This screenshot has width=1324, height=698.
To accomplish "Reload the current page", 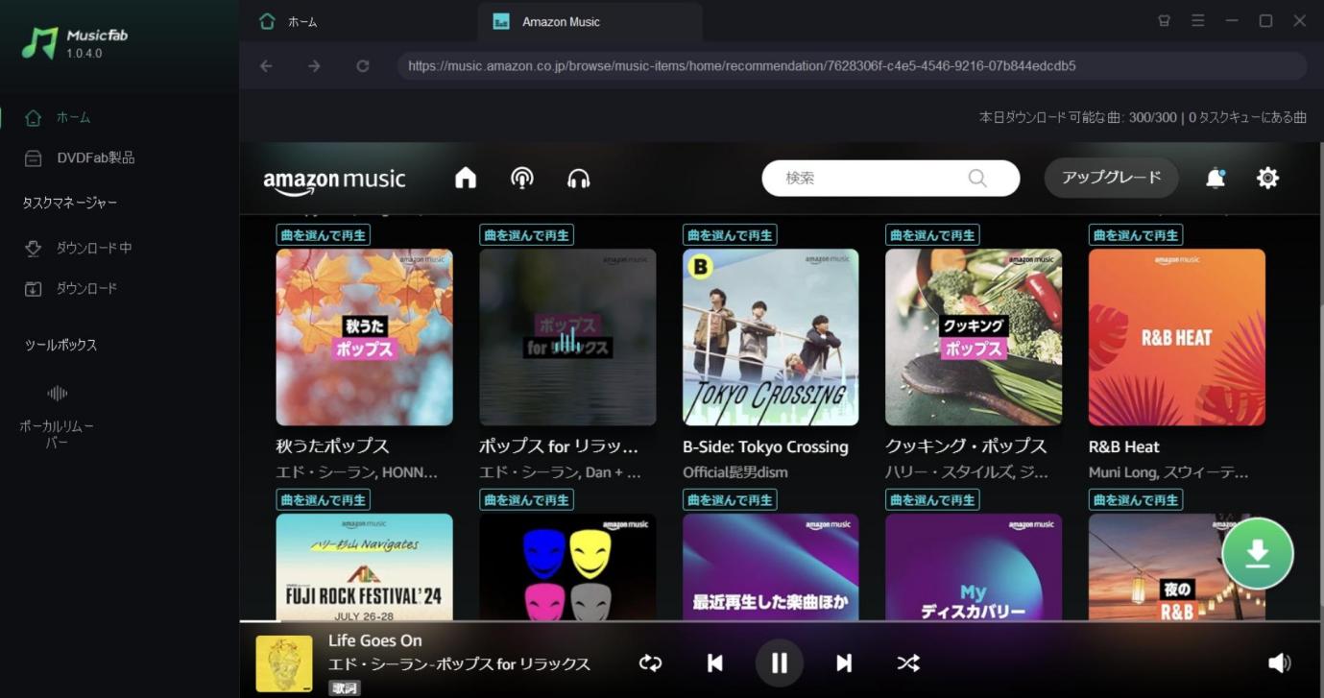I will pos(362,65).
